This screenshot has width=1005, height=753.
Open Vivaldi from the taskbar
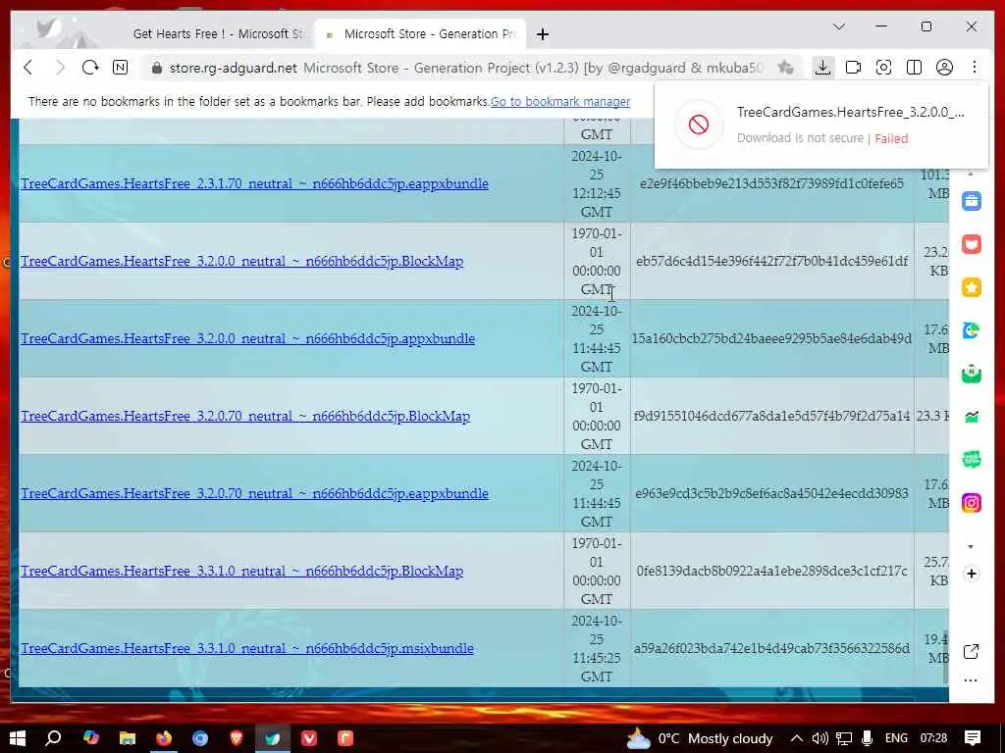(309, 738)
